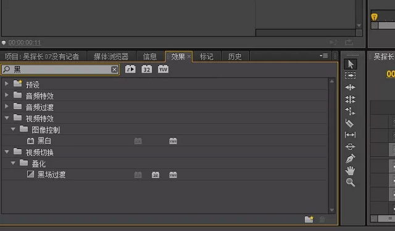Click YUV badge on 黑场过渡 row

click(x=173, y=175)
